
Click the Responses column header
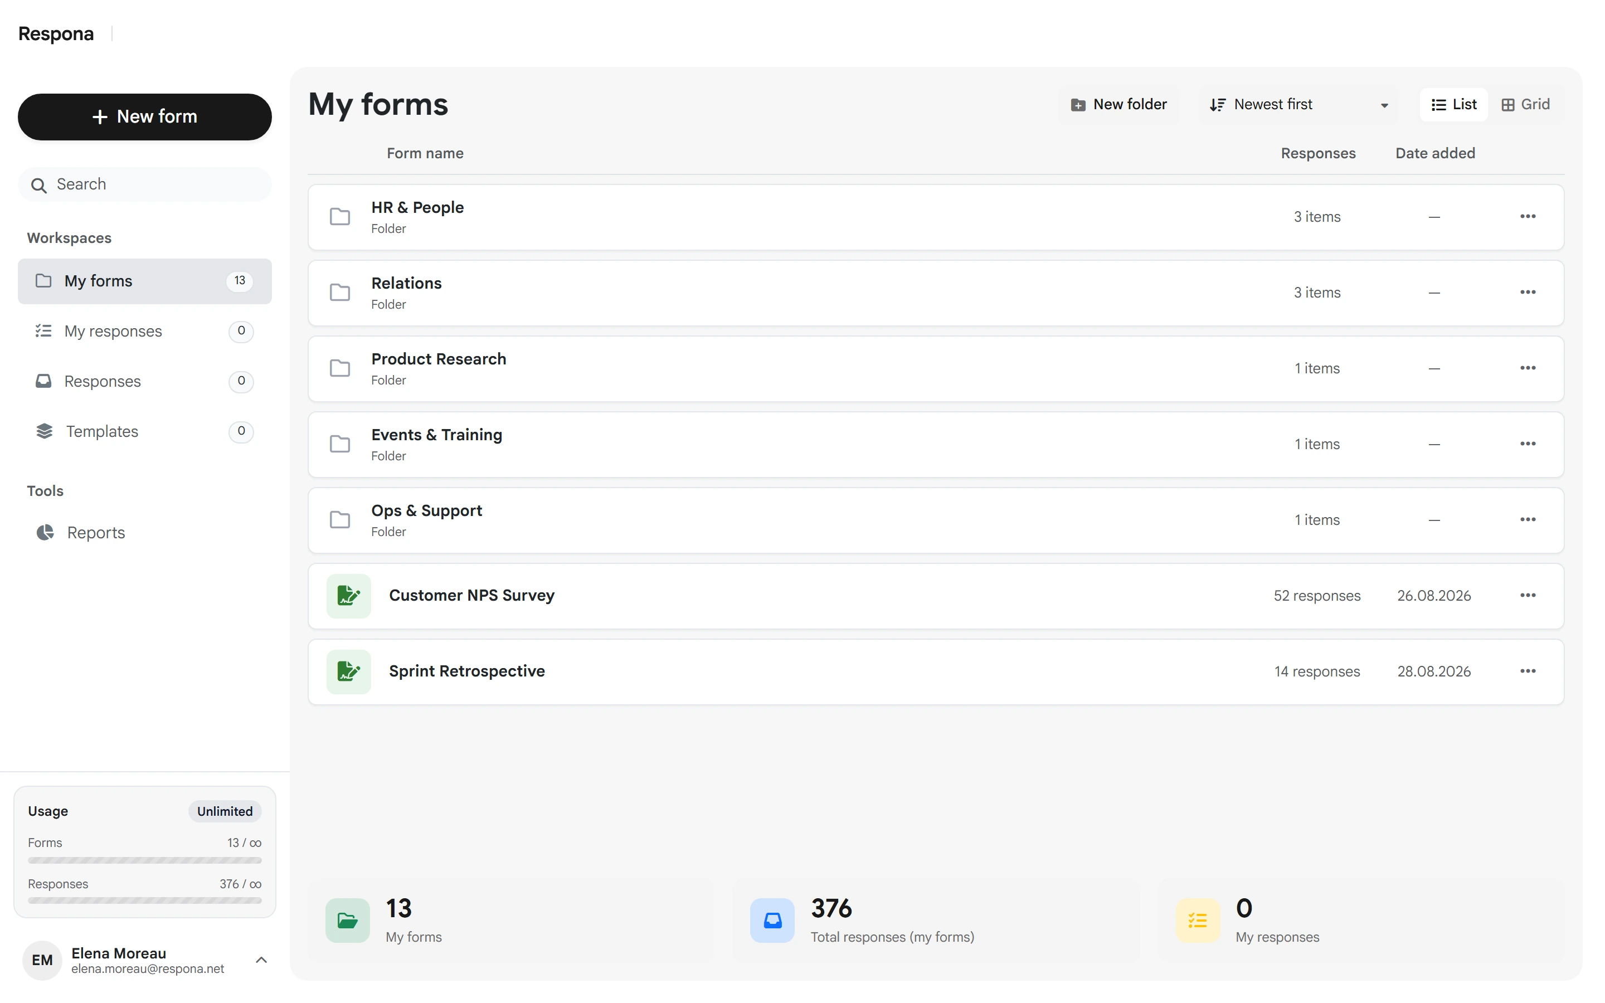(1318, 153)
